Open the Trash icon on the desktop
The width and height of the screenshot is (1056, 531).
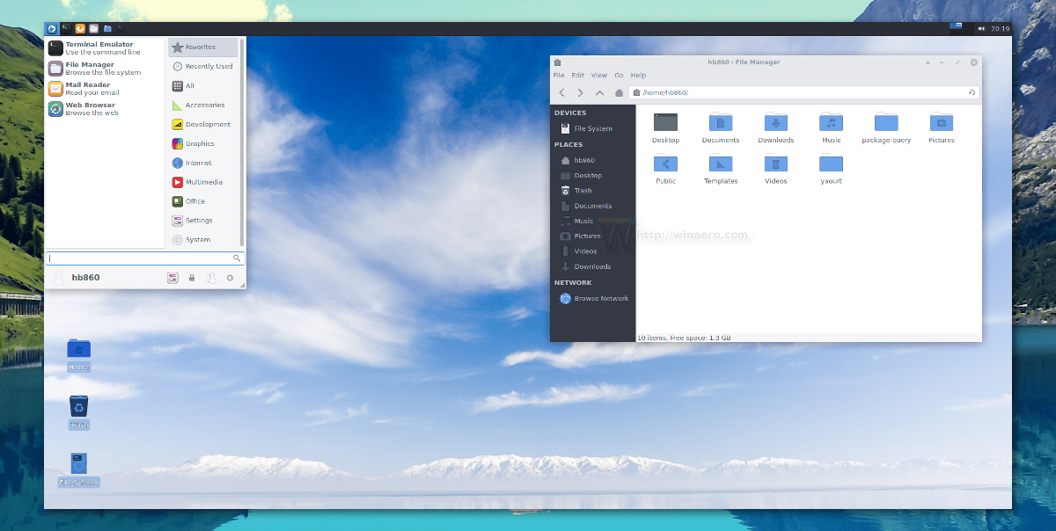[x=78, y=407]
